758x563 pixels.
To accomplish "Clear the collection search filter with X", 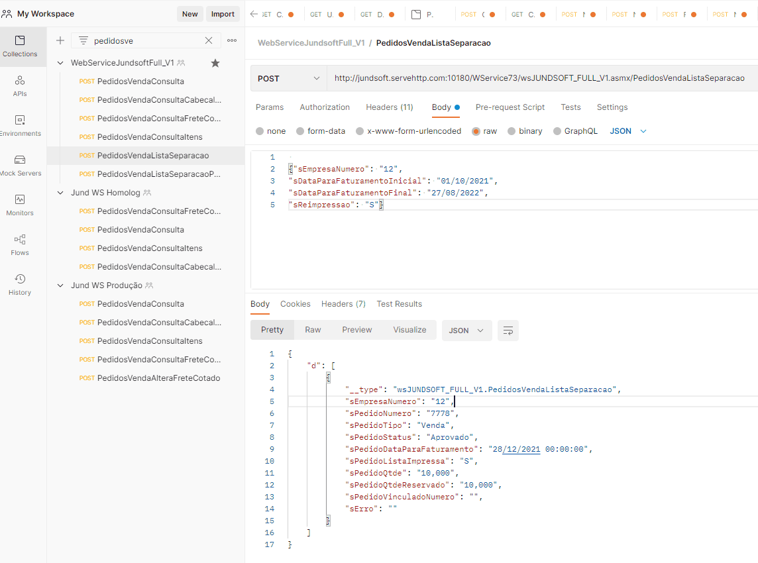I will pyautogui.click(x=209, y=40).
